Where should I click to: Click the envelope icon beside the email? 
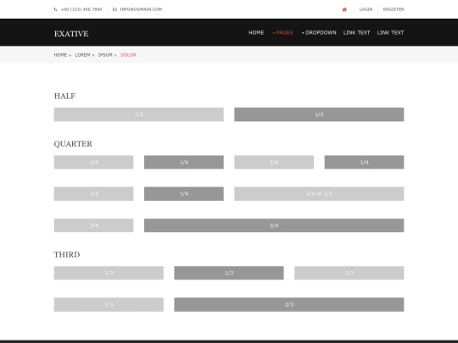point(114,9)
